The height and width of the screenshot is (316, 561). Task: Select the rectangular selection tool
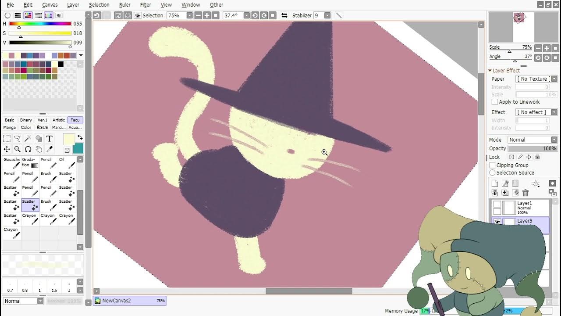7,139
